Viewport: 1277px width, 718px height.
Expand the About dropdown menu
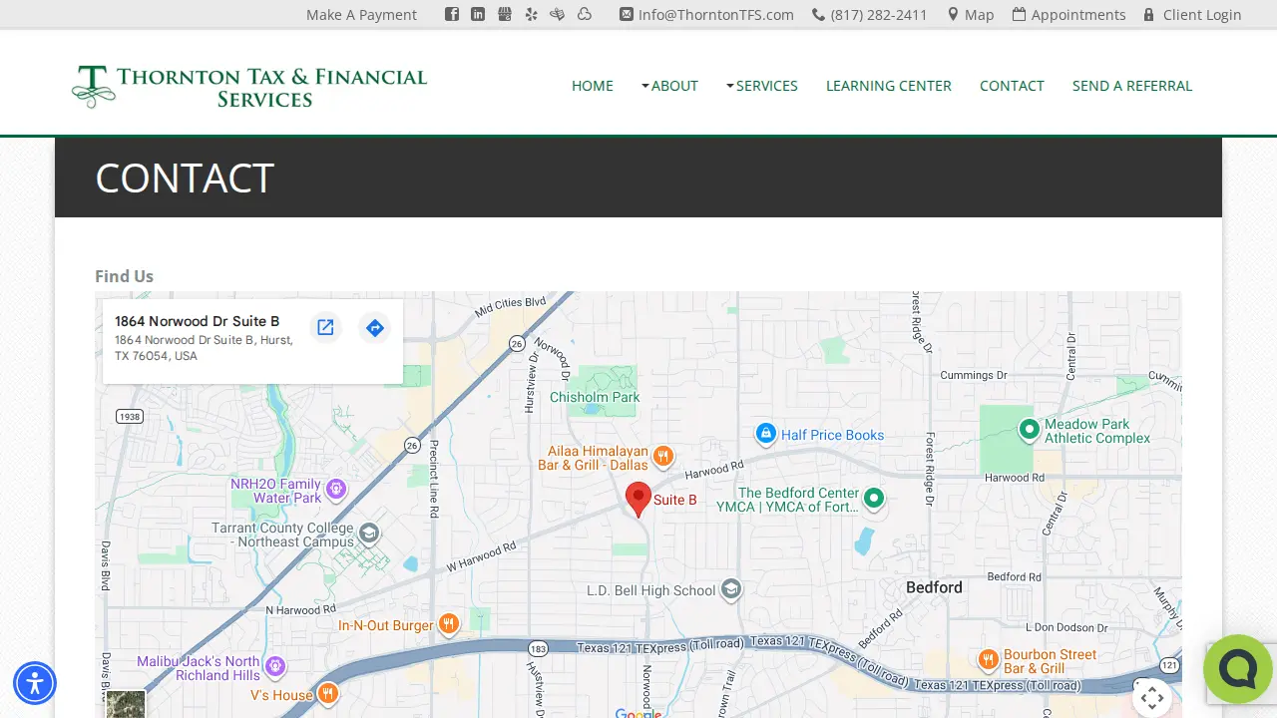coord(669,86)
